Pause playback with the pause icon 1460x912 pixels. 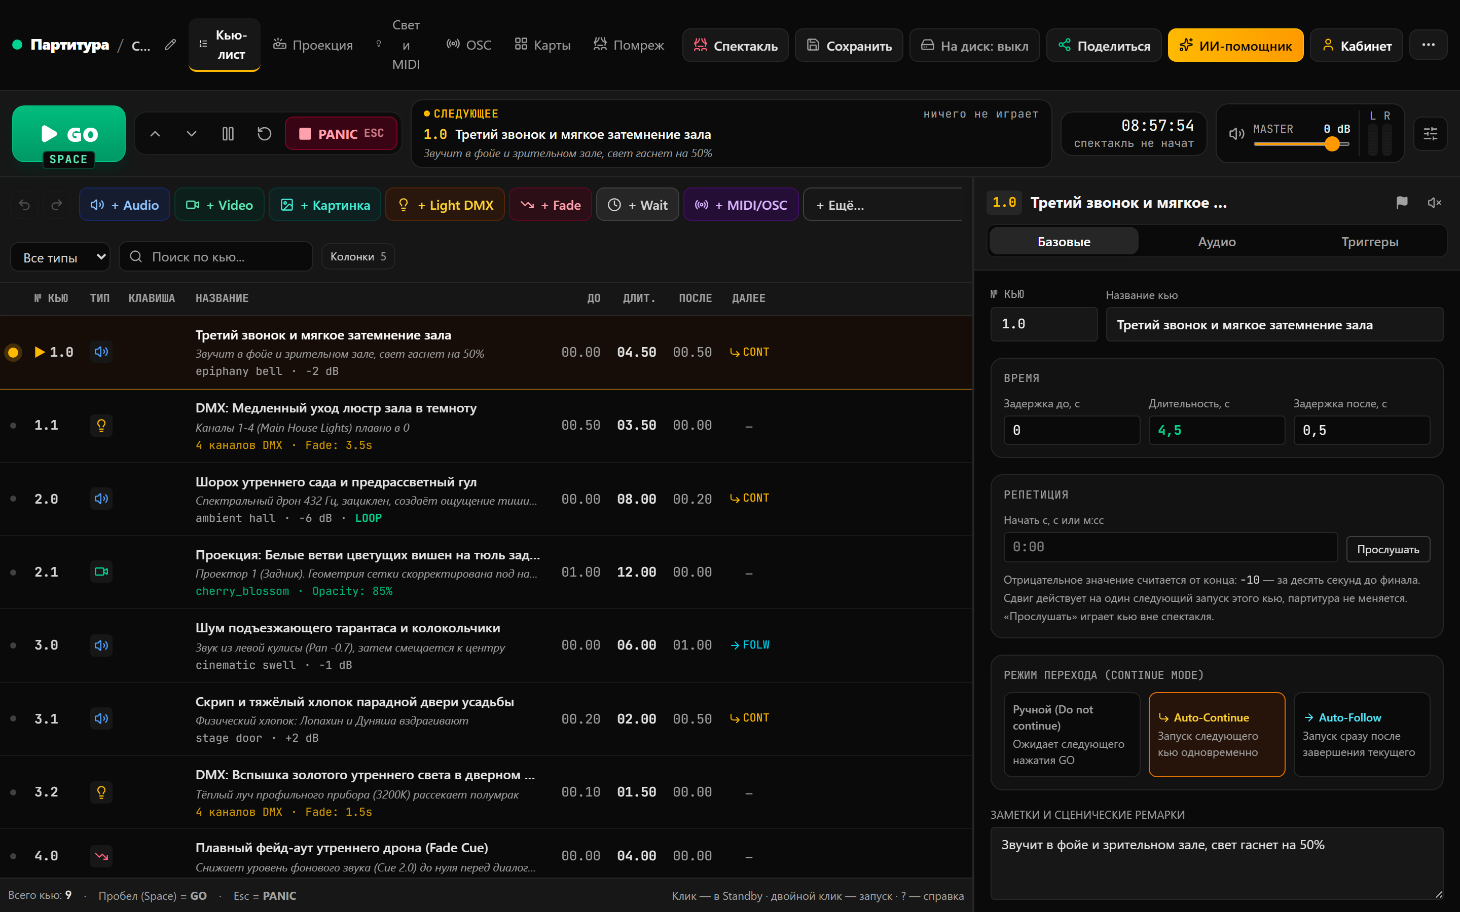(228, 134)
